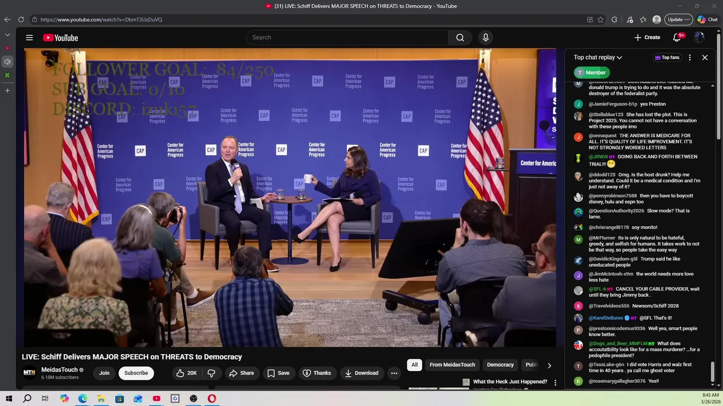
Task: Click the Create button
Action: point(647,37)
